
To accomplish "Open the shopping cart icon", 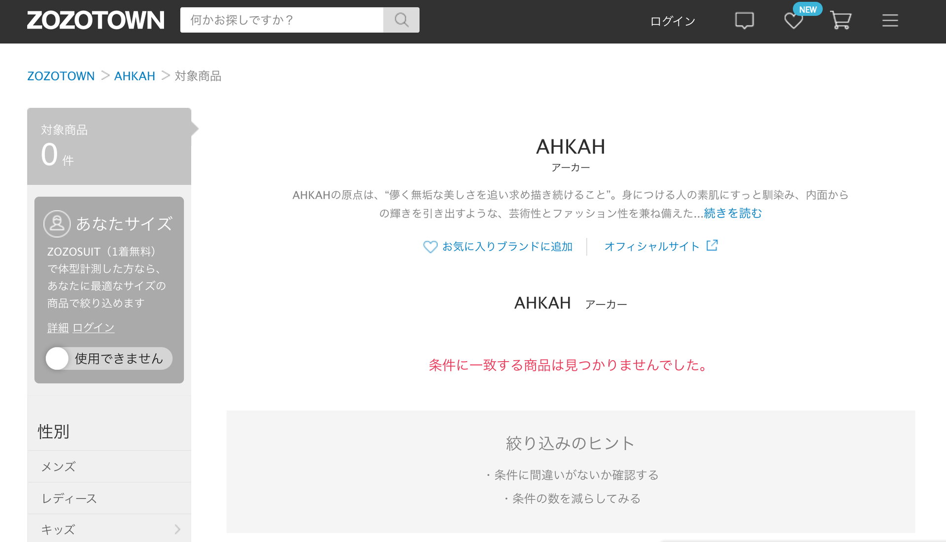I will point(841,20).
